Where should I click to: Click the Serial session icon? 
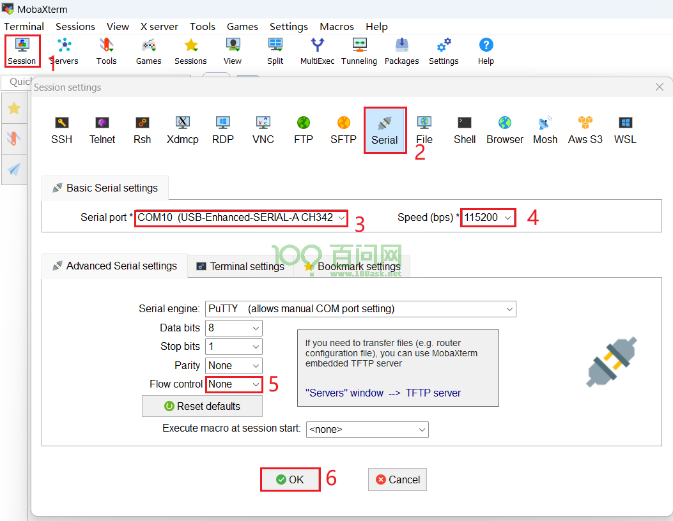tap(385, 130)
